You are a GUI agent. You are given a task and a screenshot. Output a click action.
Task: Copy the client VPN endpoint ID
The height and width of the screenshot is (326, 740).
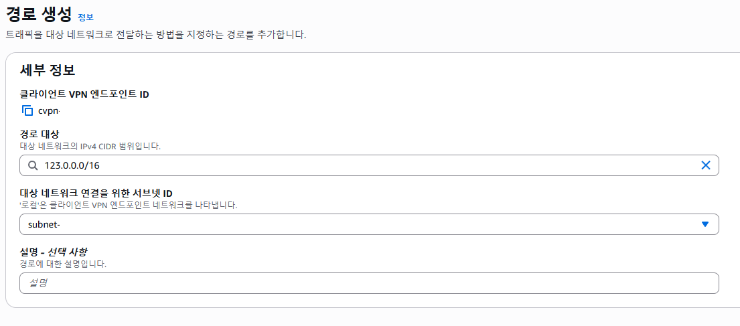tap(27, 111)
